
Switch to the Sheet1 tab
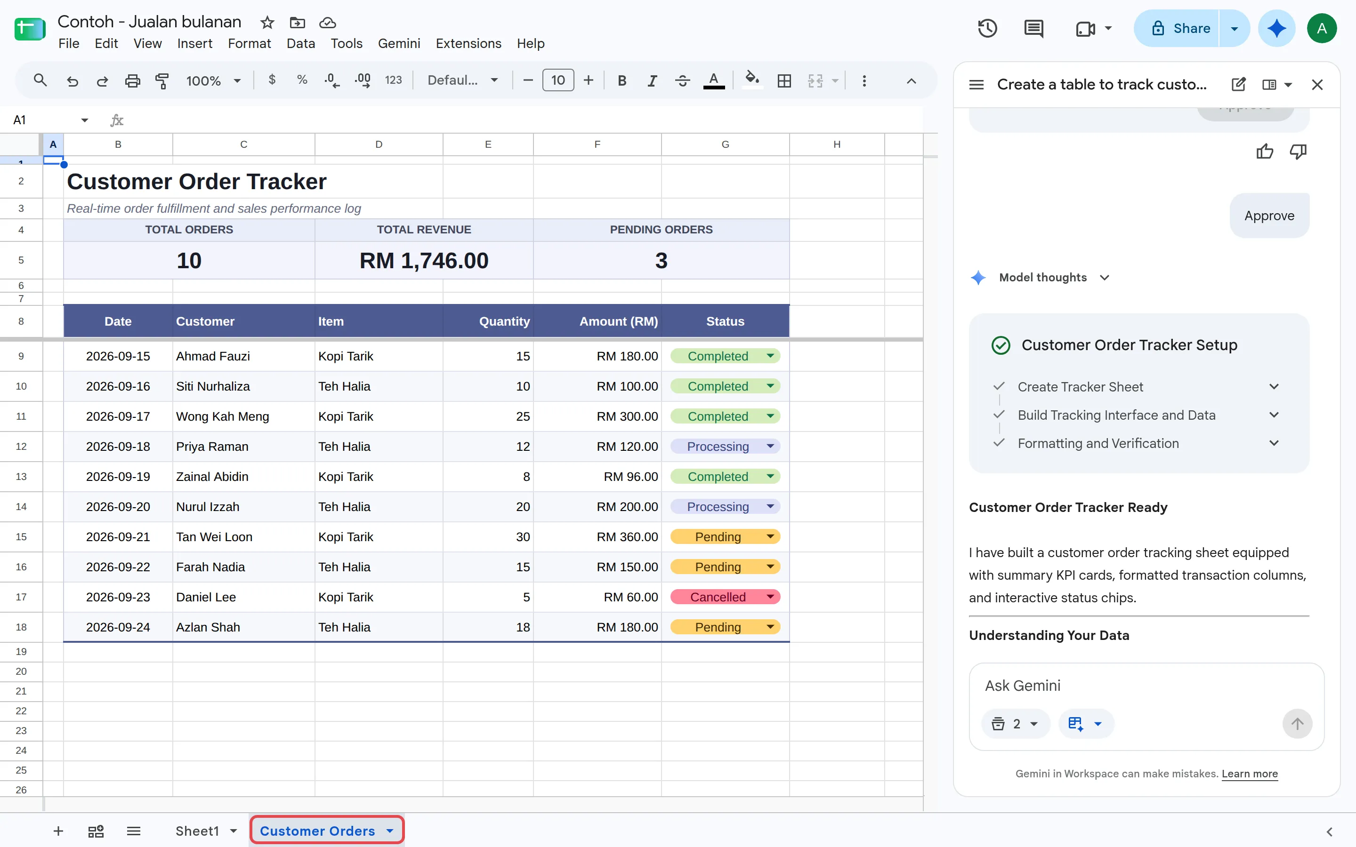tap(197, 831)
